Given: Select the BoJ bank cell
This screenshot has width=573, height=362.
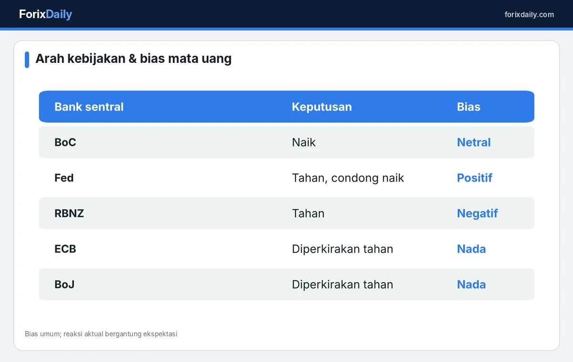Looking at the screenshot, I should (64, 284).
